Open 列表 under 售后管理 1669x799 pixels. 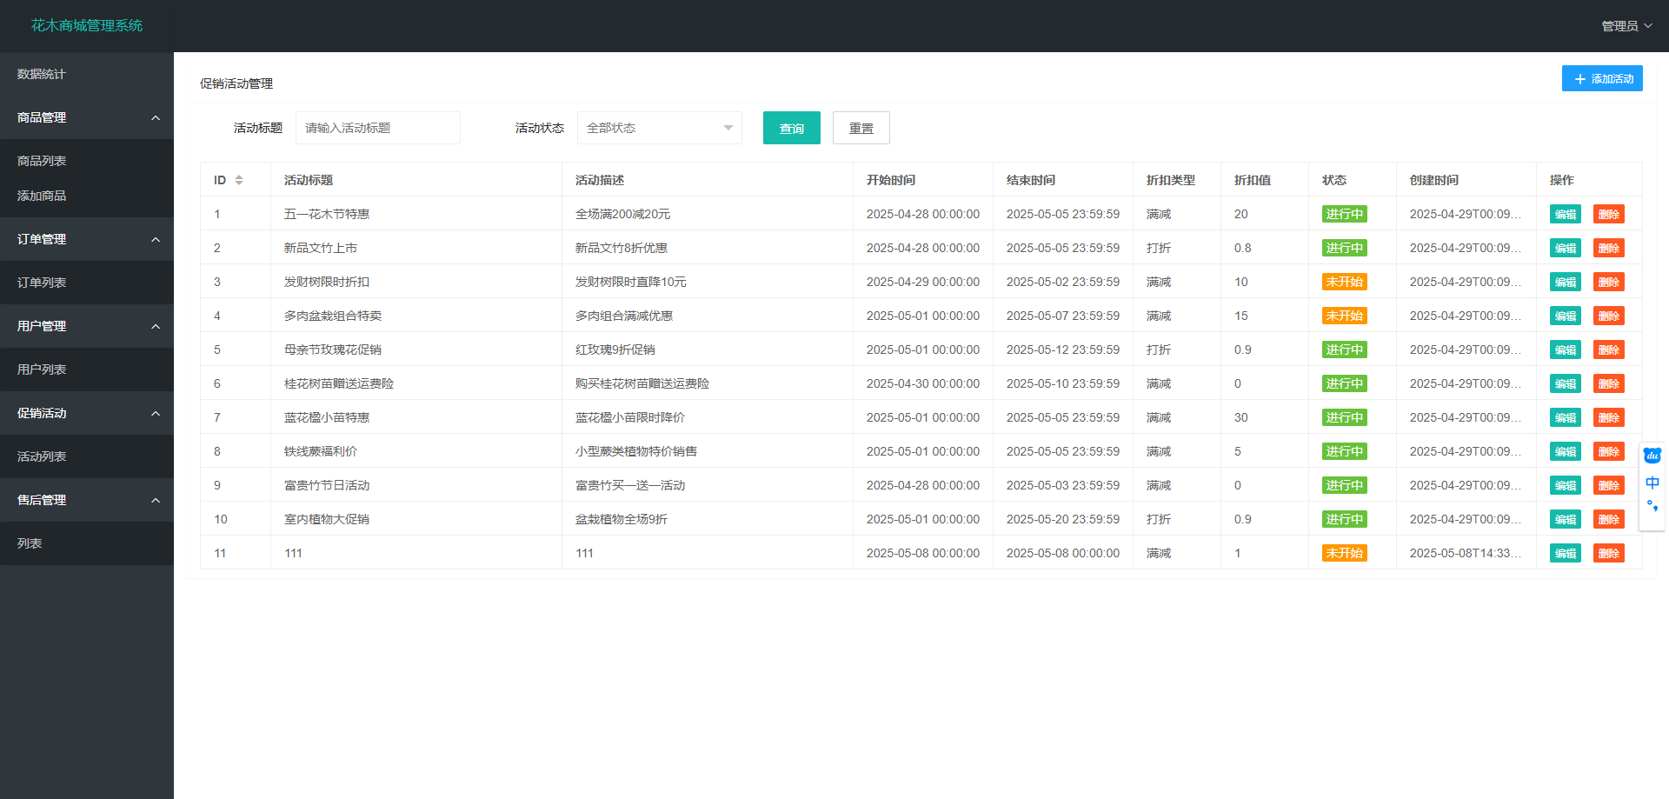(x=87, y=543)
